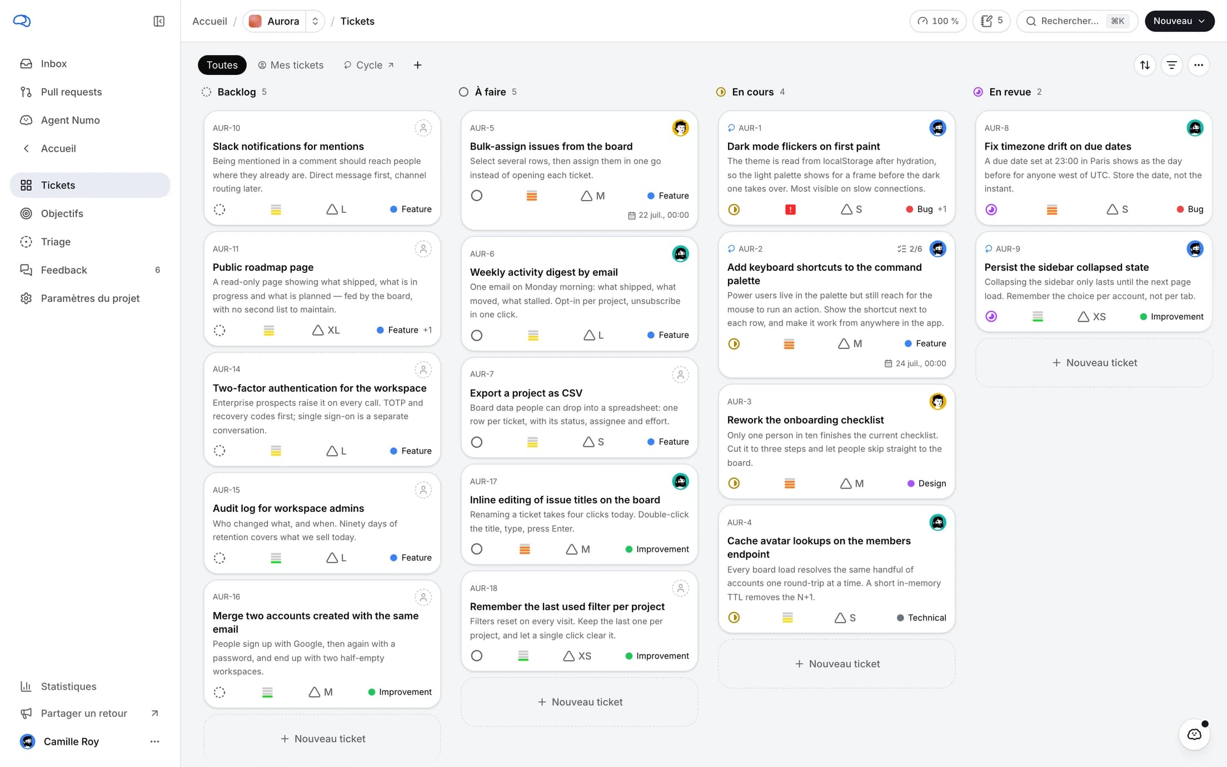
Task: Open Improvement label on AUR-16
Action: 400,693
